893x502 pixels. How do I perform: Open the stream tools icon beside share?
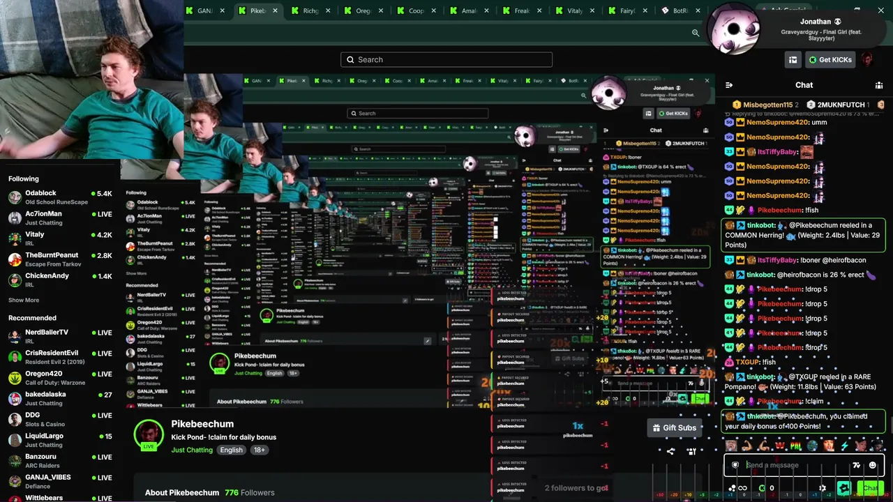pyautogui.click(x=691, y=451)
